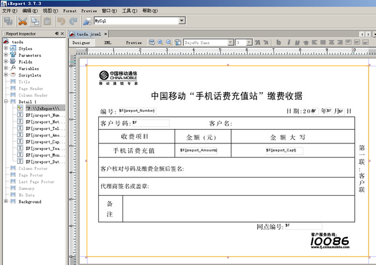Select the Summary band node
376x265 pixels.
[x=26, y=188]
